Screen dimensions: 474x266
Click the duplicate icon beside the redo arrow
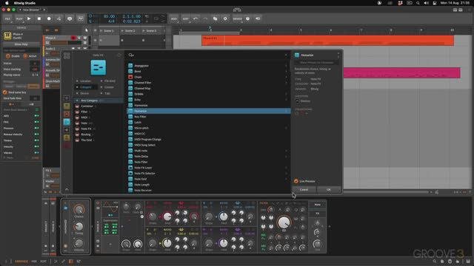(216, 18)
